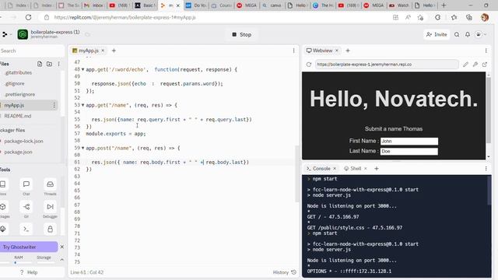Click the editor minimap scrollbar

(297, 174)
